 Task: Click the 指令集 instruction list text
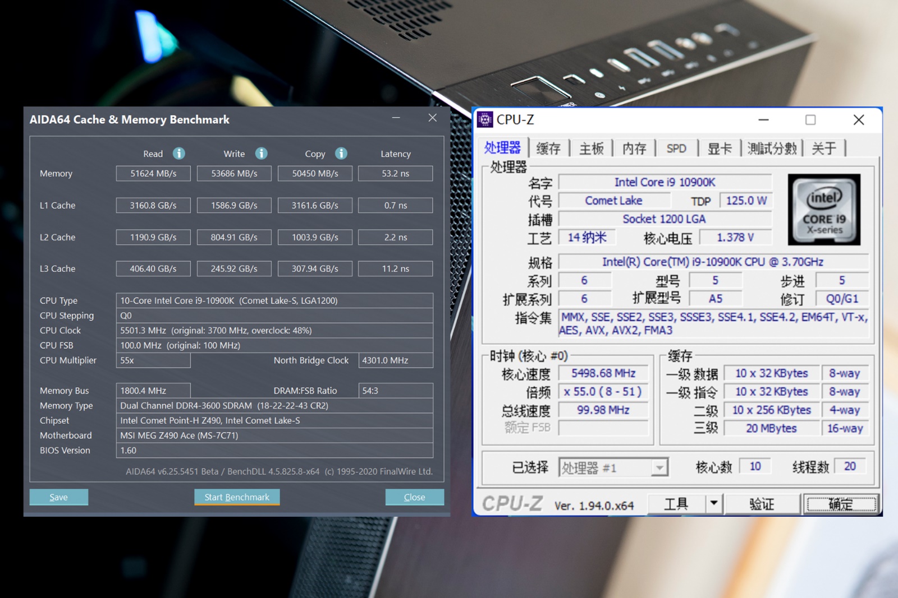[x=713, y=324]
